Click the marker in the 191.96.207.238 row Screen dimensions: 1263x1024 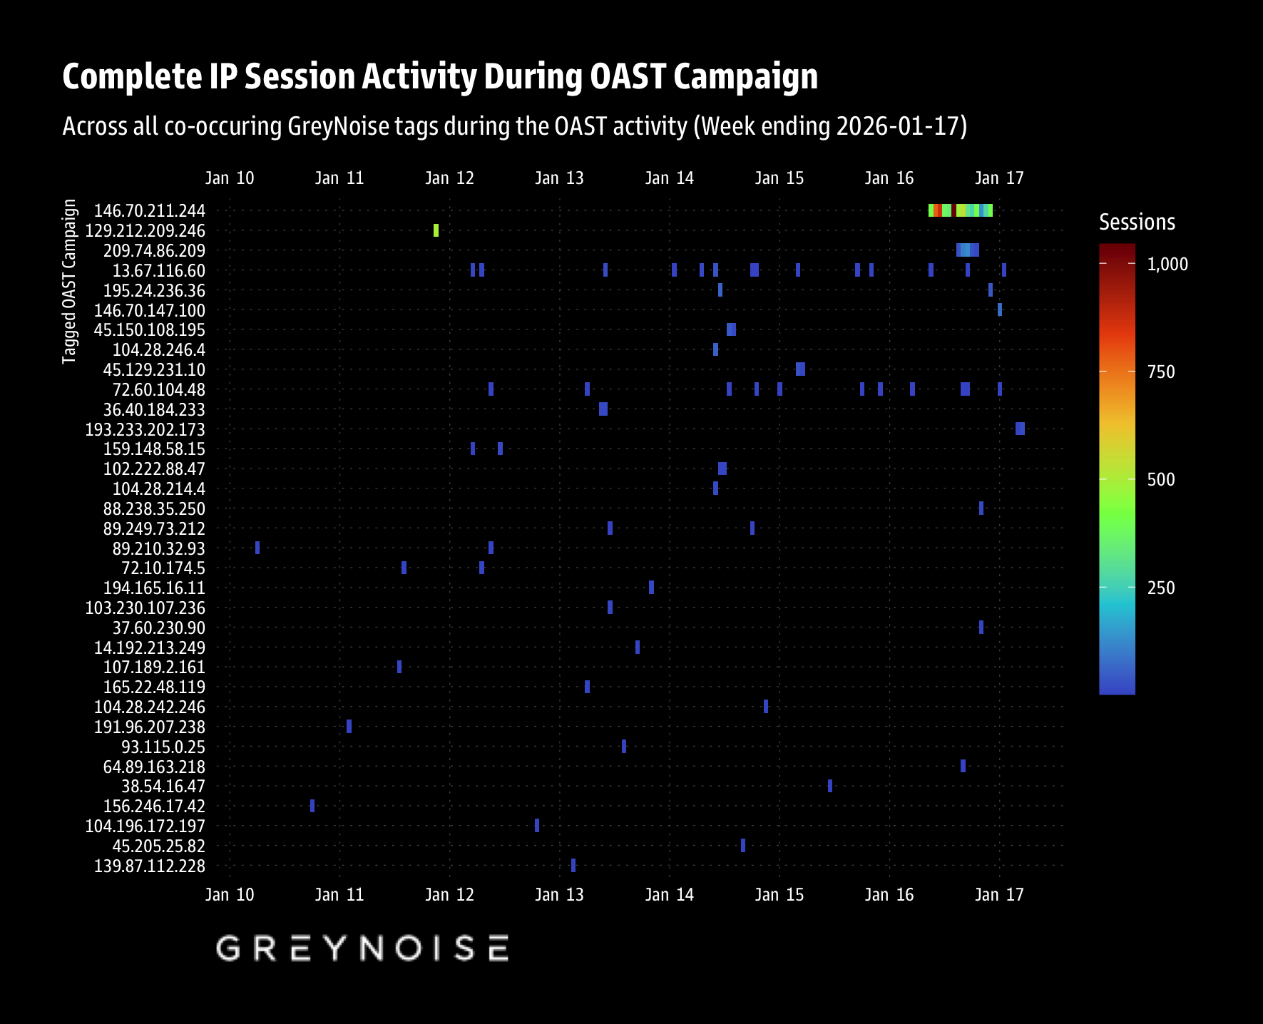(x=349, y=726)
